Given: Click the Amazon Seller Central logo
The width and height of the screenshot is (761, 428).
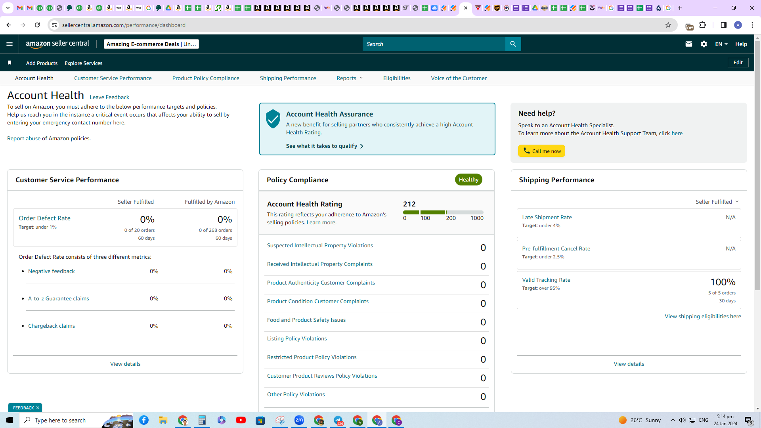Looking at the screenshot, I should pos(57,44).
